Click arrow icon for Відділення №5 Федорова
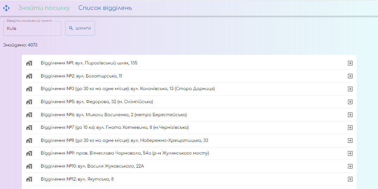This screenshot has width=378, height=189. tap(350, 102)
